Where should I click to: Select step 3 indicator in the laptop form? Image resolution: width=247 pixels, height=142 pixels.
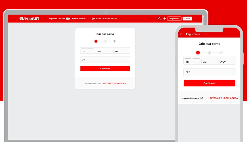click(114, 41)
